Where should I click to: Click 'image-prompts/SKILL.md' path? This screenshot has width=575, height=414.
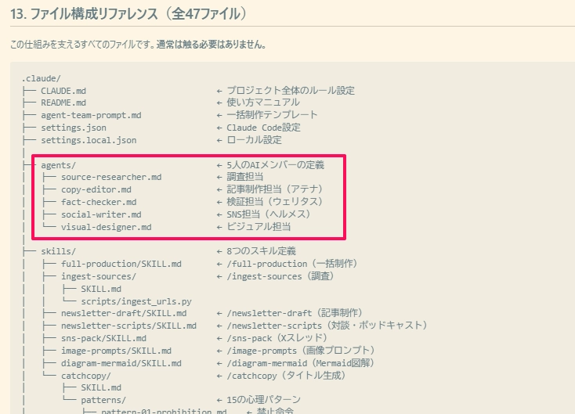(116, 351)
